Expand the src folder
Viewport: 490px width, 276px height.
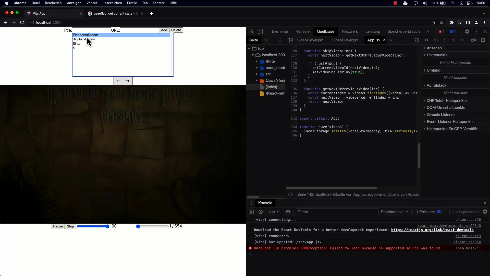tap(257, 74)
